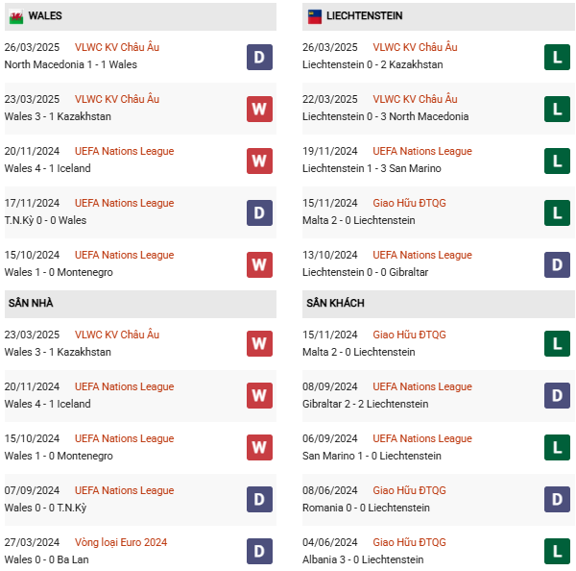Click L badge for Albania 3-0 Liechtenstein
The width and height of the screenshot is (576, 571).
pyautogui.click(x=557, y=551)
